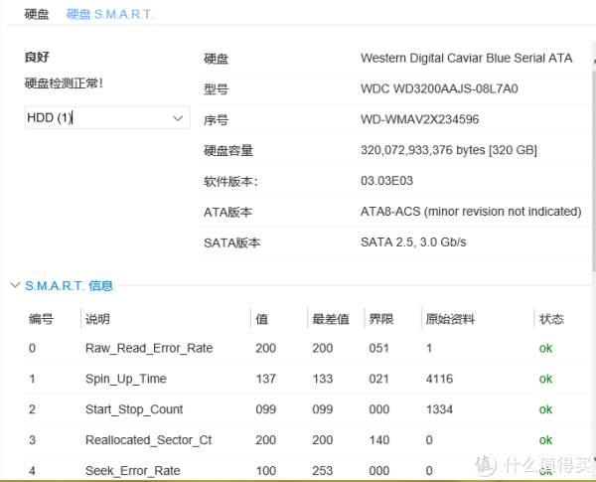Click the serial number WD-WMAV2X234596

point(419,119)
